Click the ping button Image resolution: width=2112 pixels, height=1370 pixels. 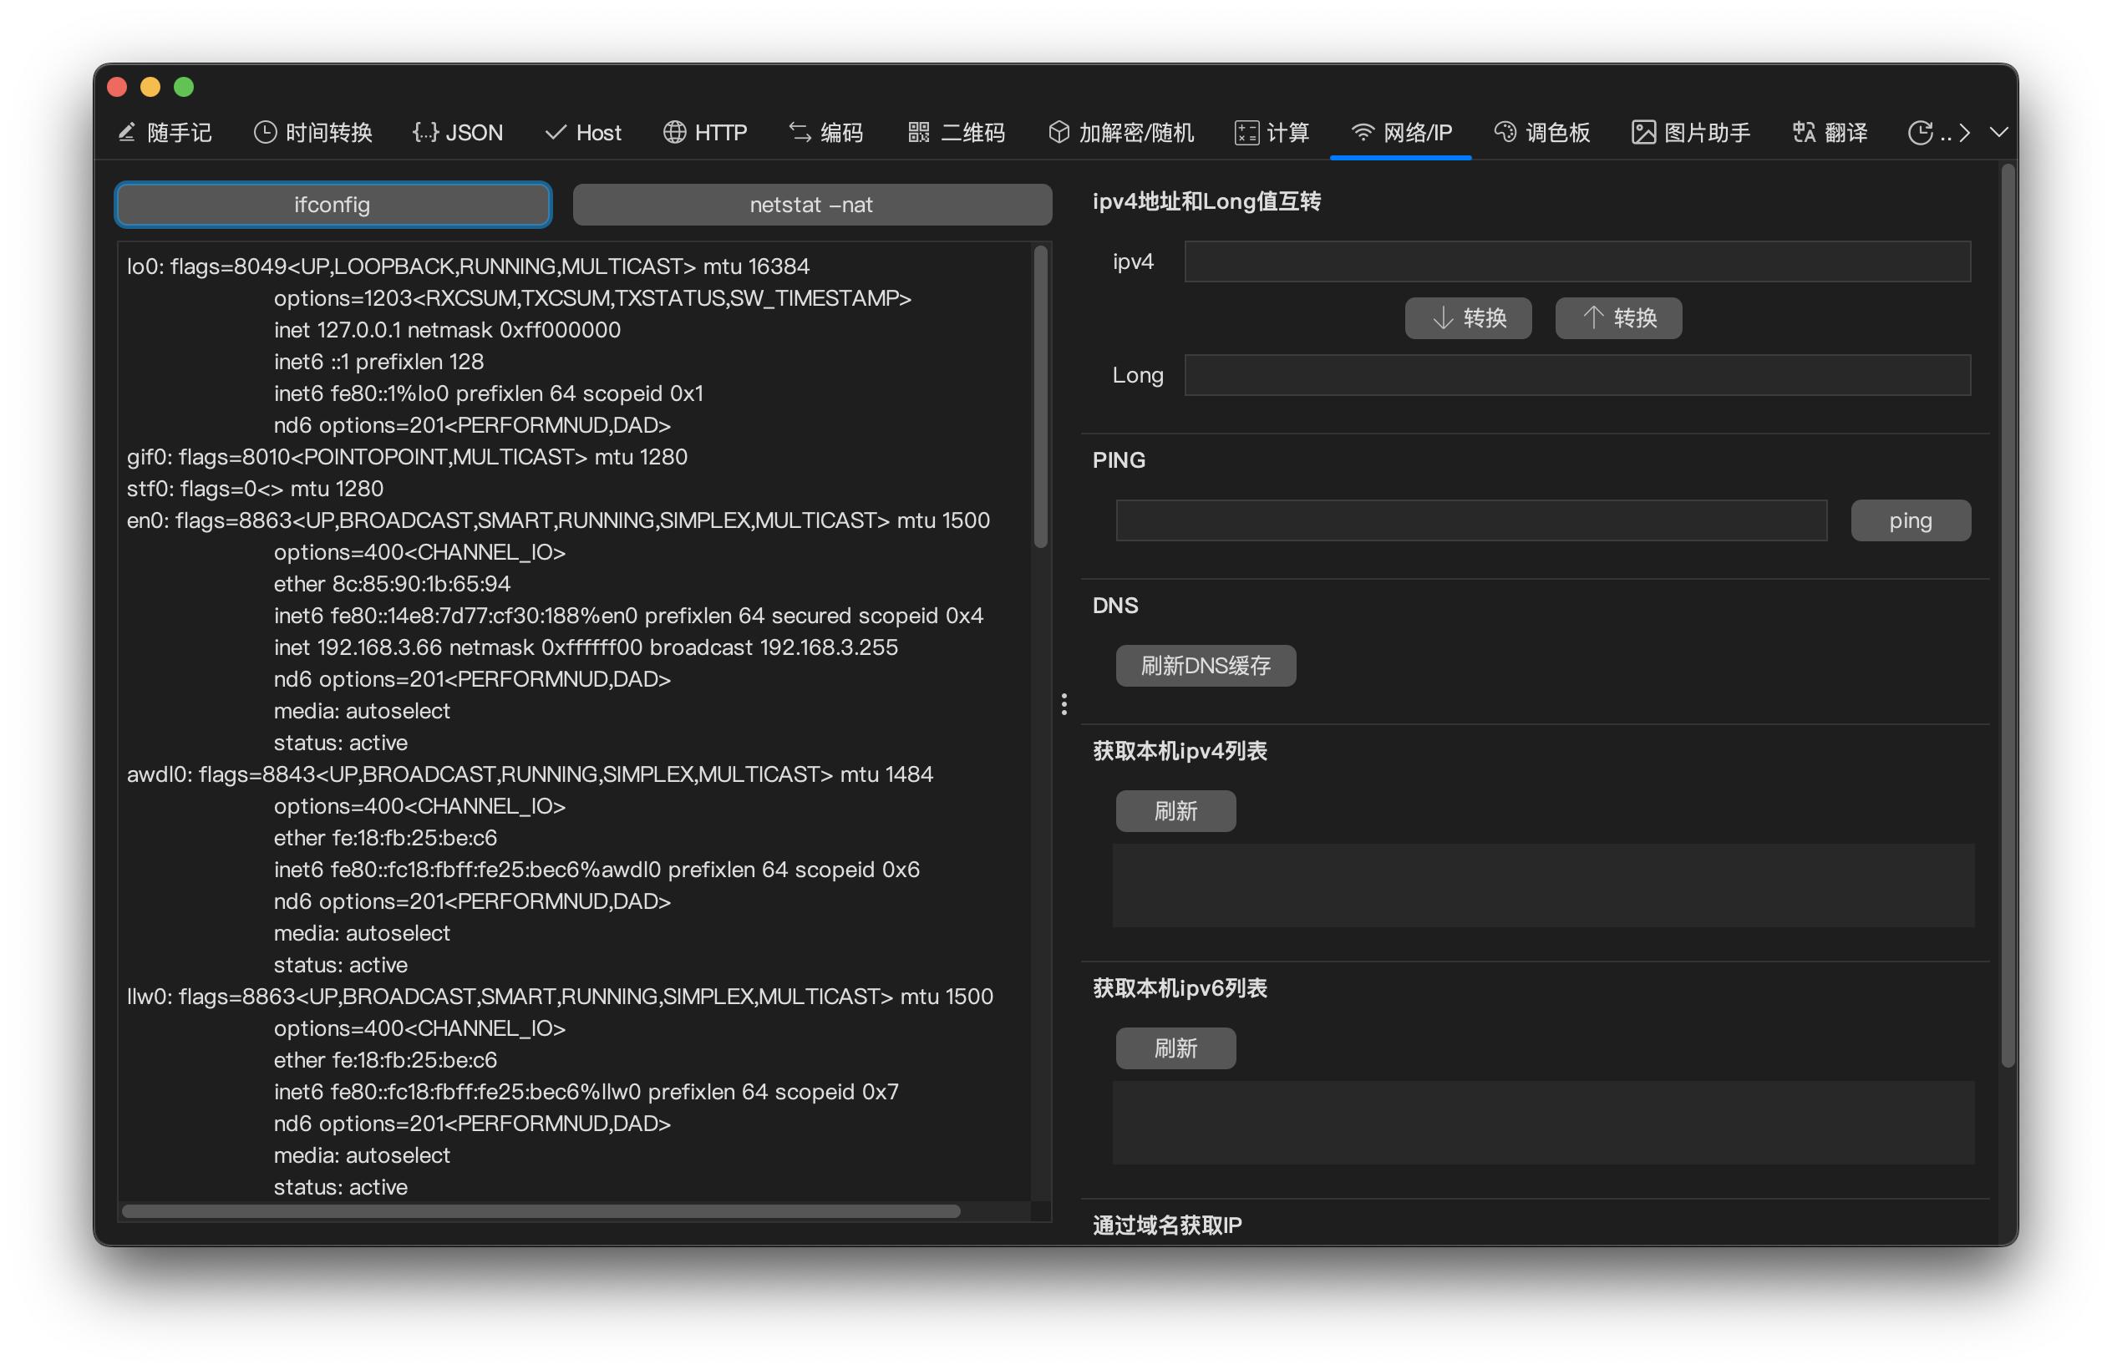1910,520
